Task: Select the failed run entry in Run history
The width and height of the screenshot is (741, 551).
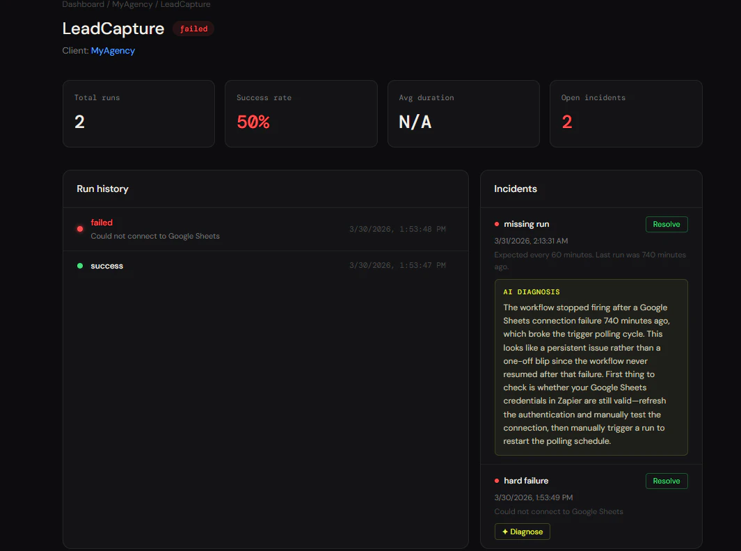Action: (264, 228)
